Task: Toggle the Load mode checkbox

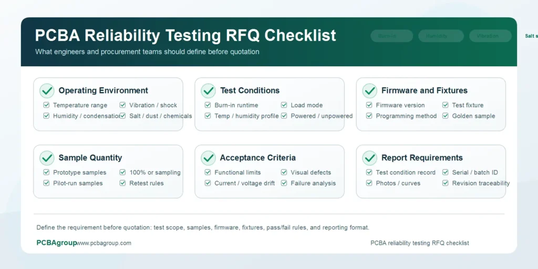Action: point(284,105)
